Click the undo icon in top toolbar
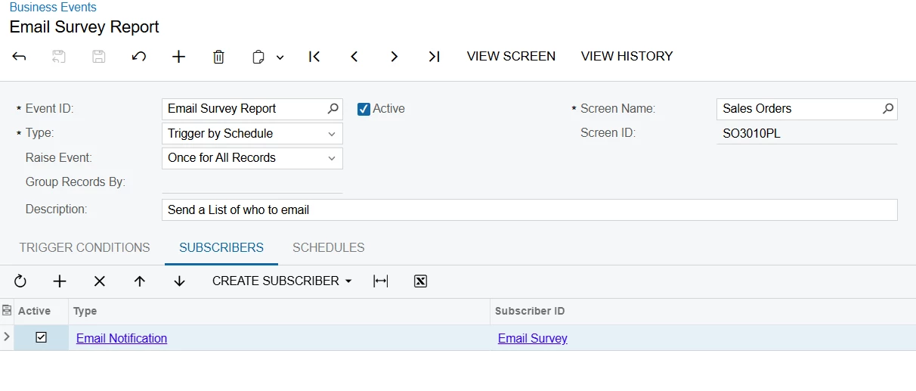 139,57
